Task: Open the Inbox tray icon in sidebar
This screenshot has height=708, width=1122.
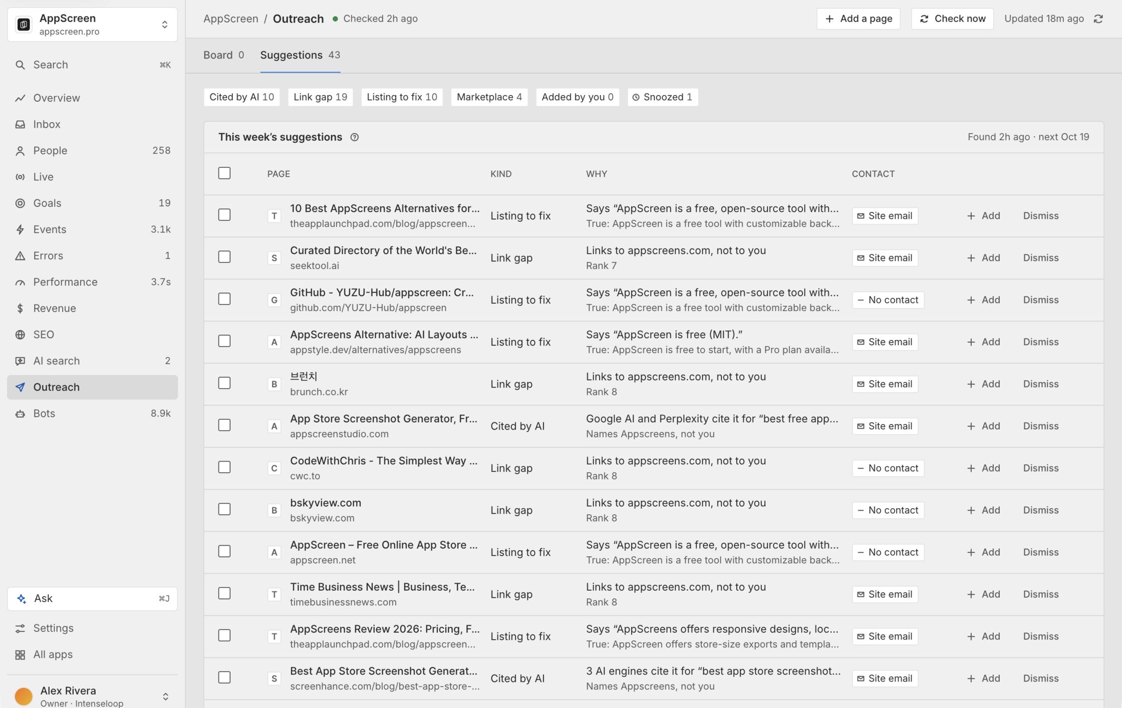Action: coord(20,124)
